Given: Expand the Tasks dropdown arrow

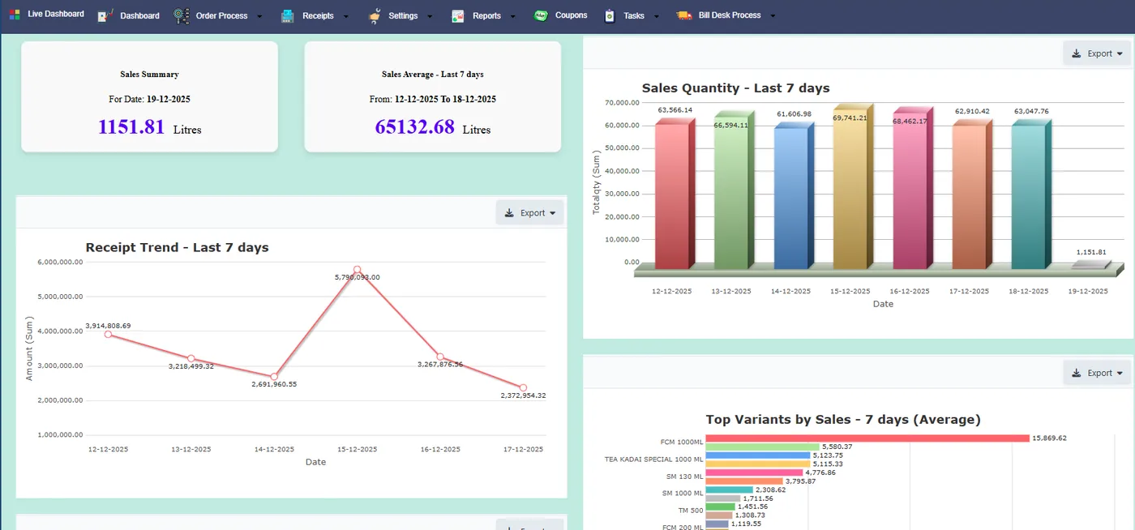Looking at the screenshot, I should [657, 16].
